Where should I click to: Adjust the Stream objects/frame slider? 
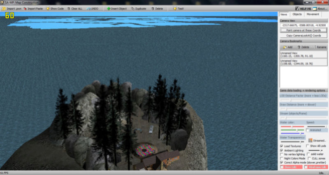(304, 118)
